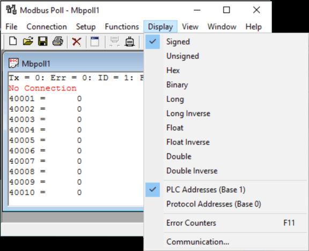
Task: Select register row 40002
Action: tap(45, 109)
